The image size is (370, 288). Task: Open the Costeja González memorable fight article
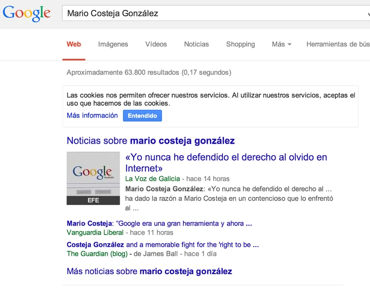click(x=163, y=245)
